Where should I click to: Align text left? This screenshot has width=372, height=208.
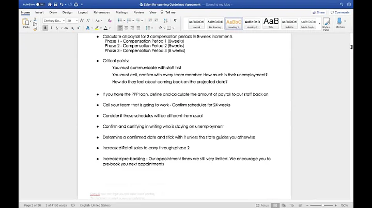120,28
